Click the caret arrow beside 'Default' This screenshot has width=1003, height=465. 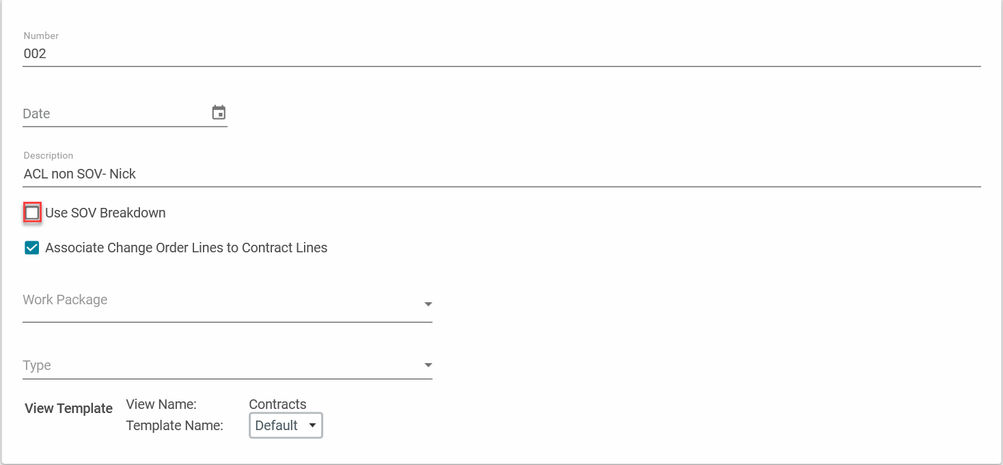[x=312, y=425]
